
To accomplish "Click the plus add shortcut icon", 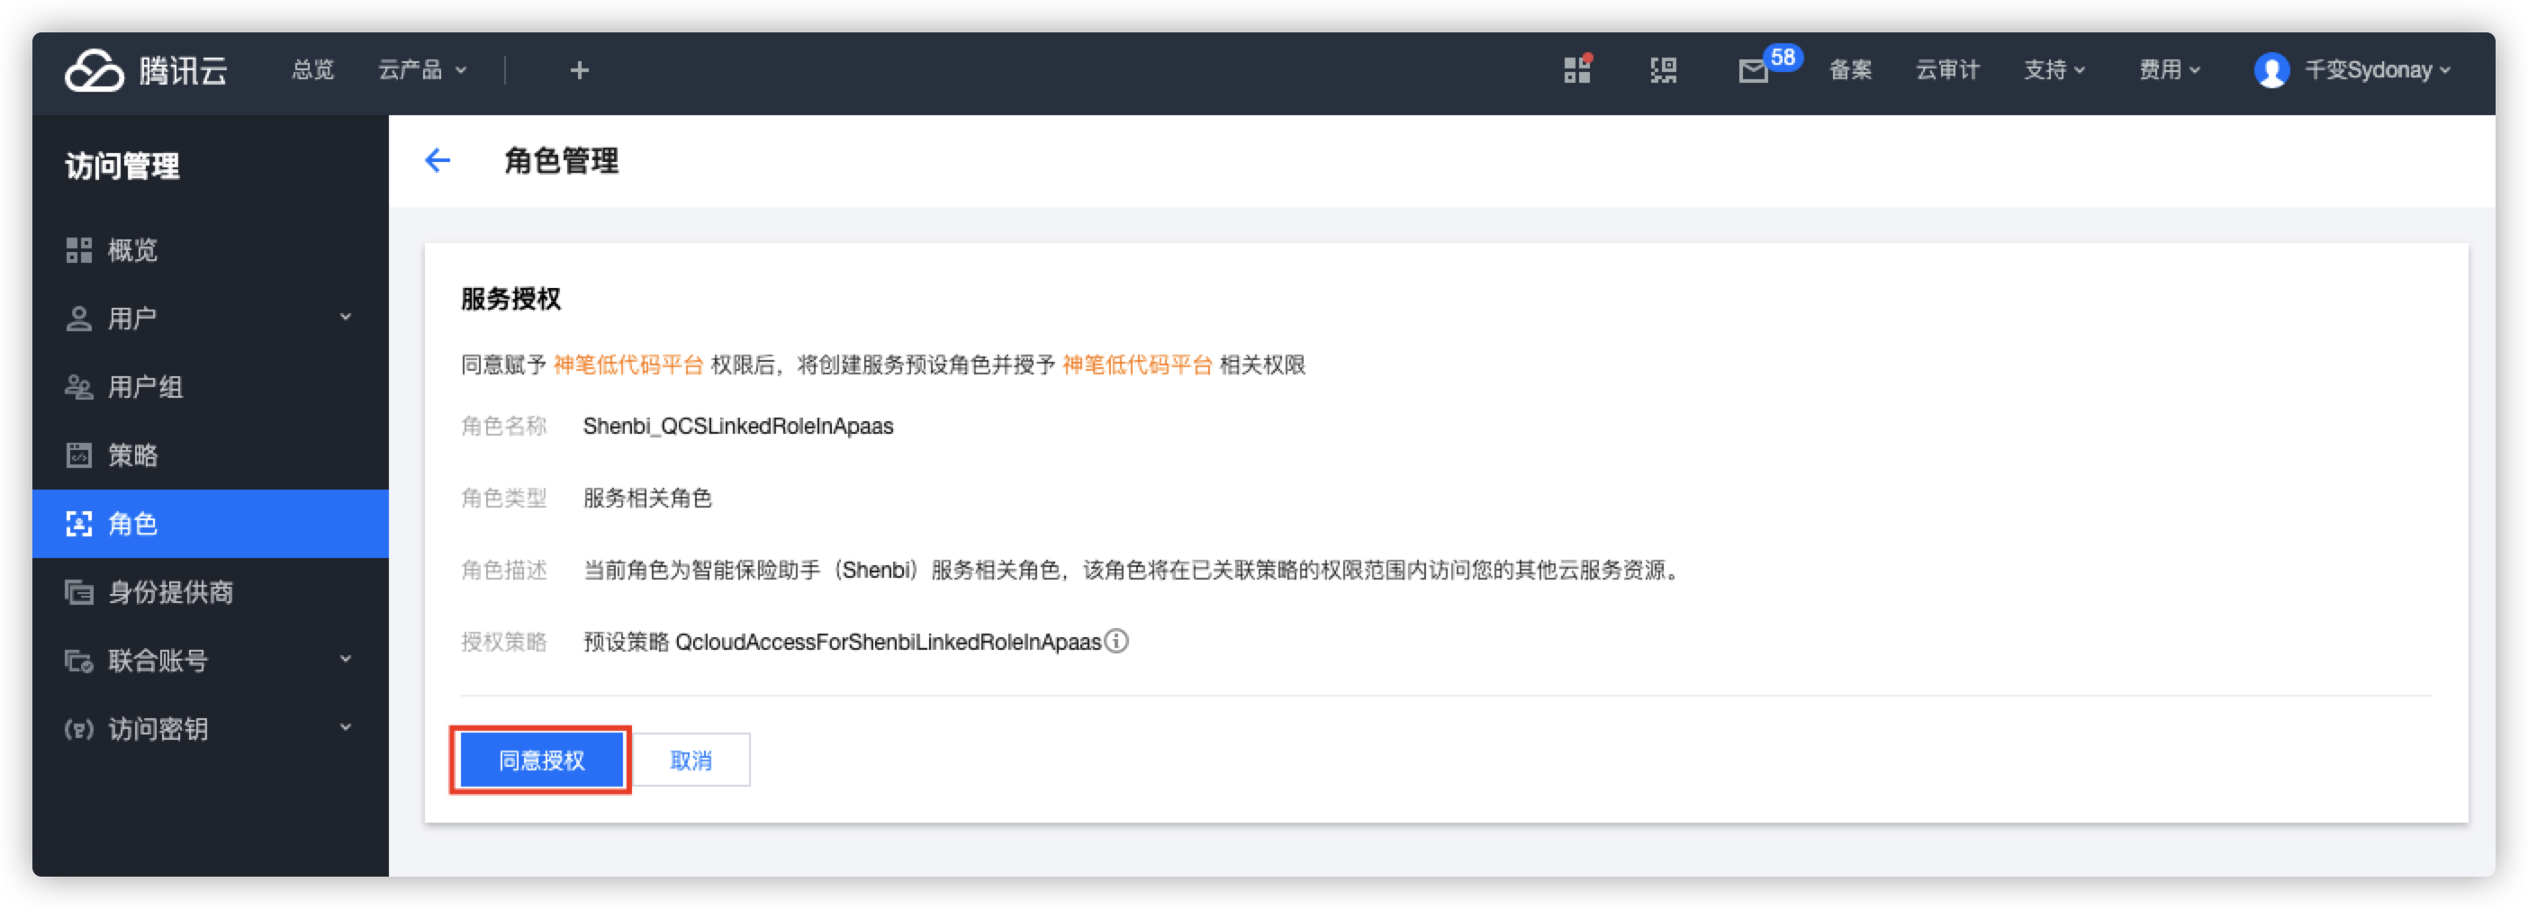I will coord(580,70).
